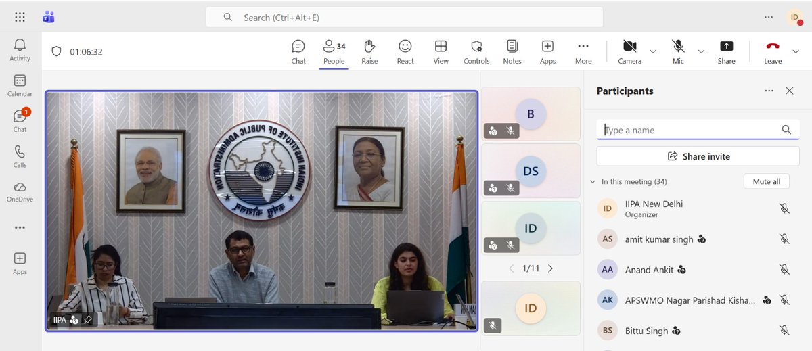Viewport: 812px width, 351px height.
Task: Select the blue ID participant tile
Action: point(531,228)
